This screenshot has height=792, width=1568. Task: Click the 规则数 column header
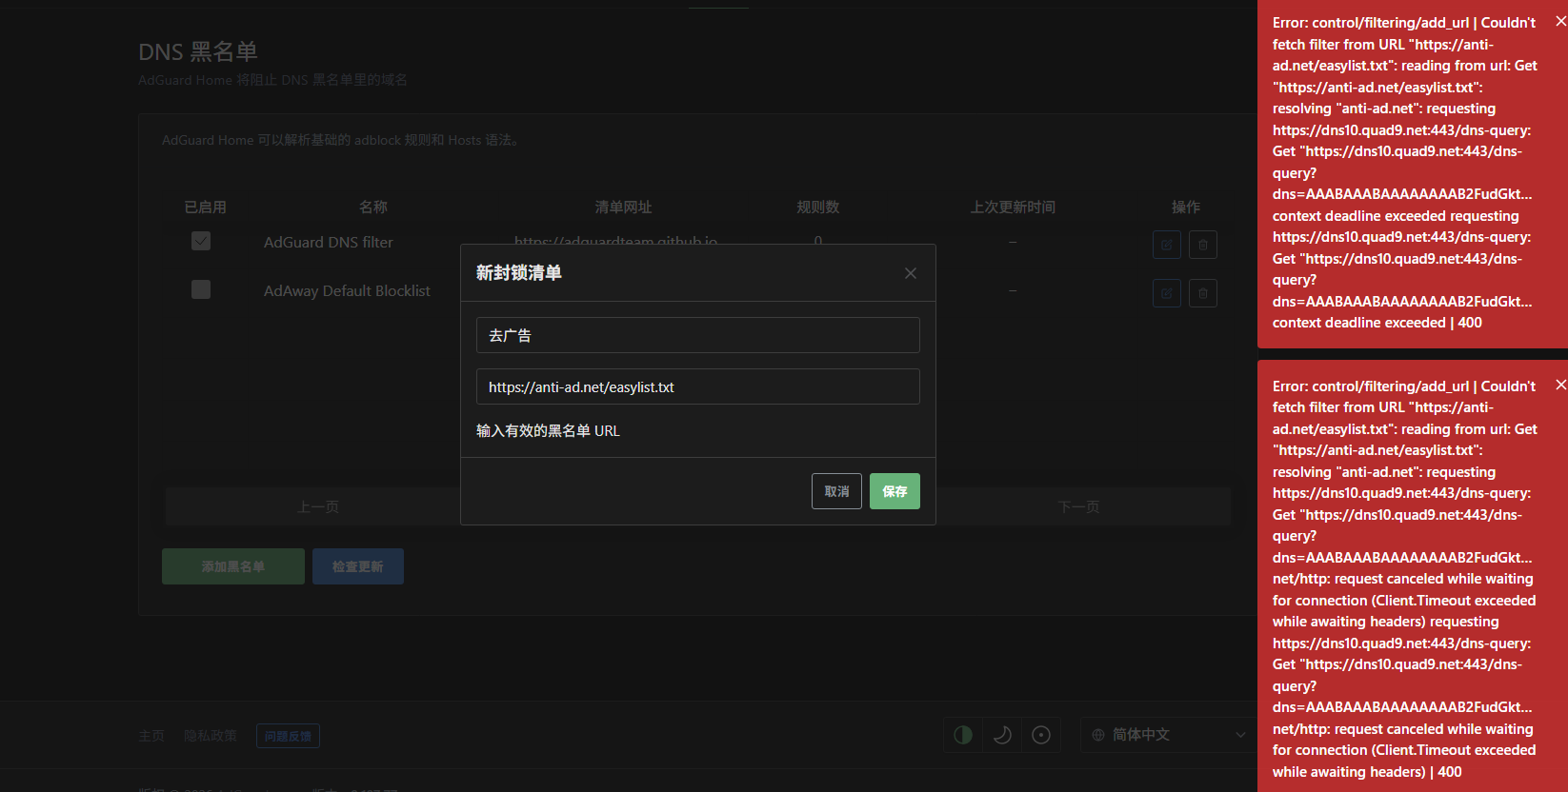[x=818, y=207]
